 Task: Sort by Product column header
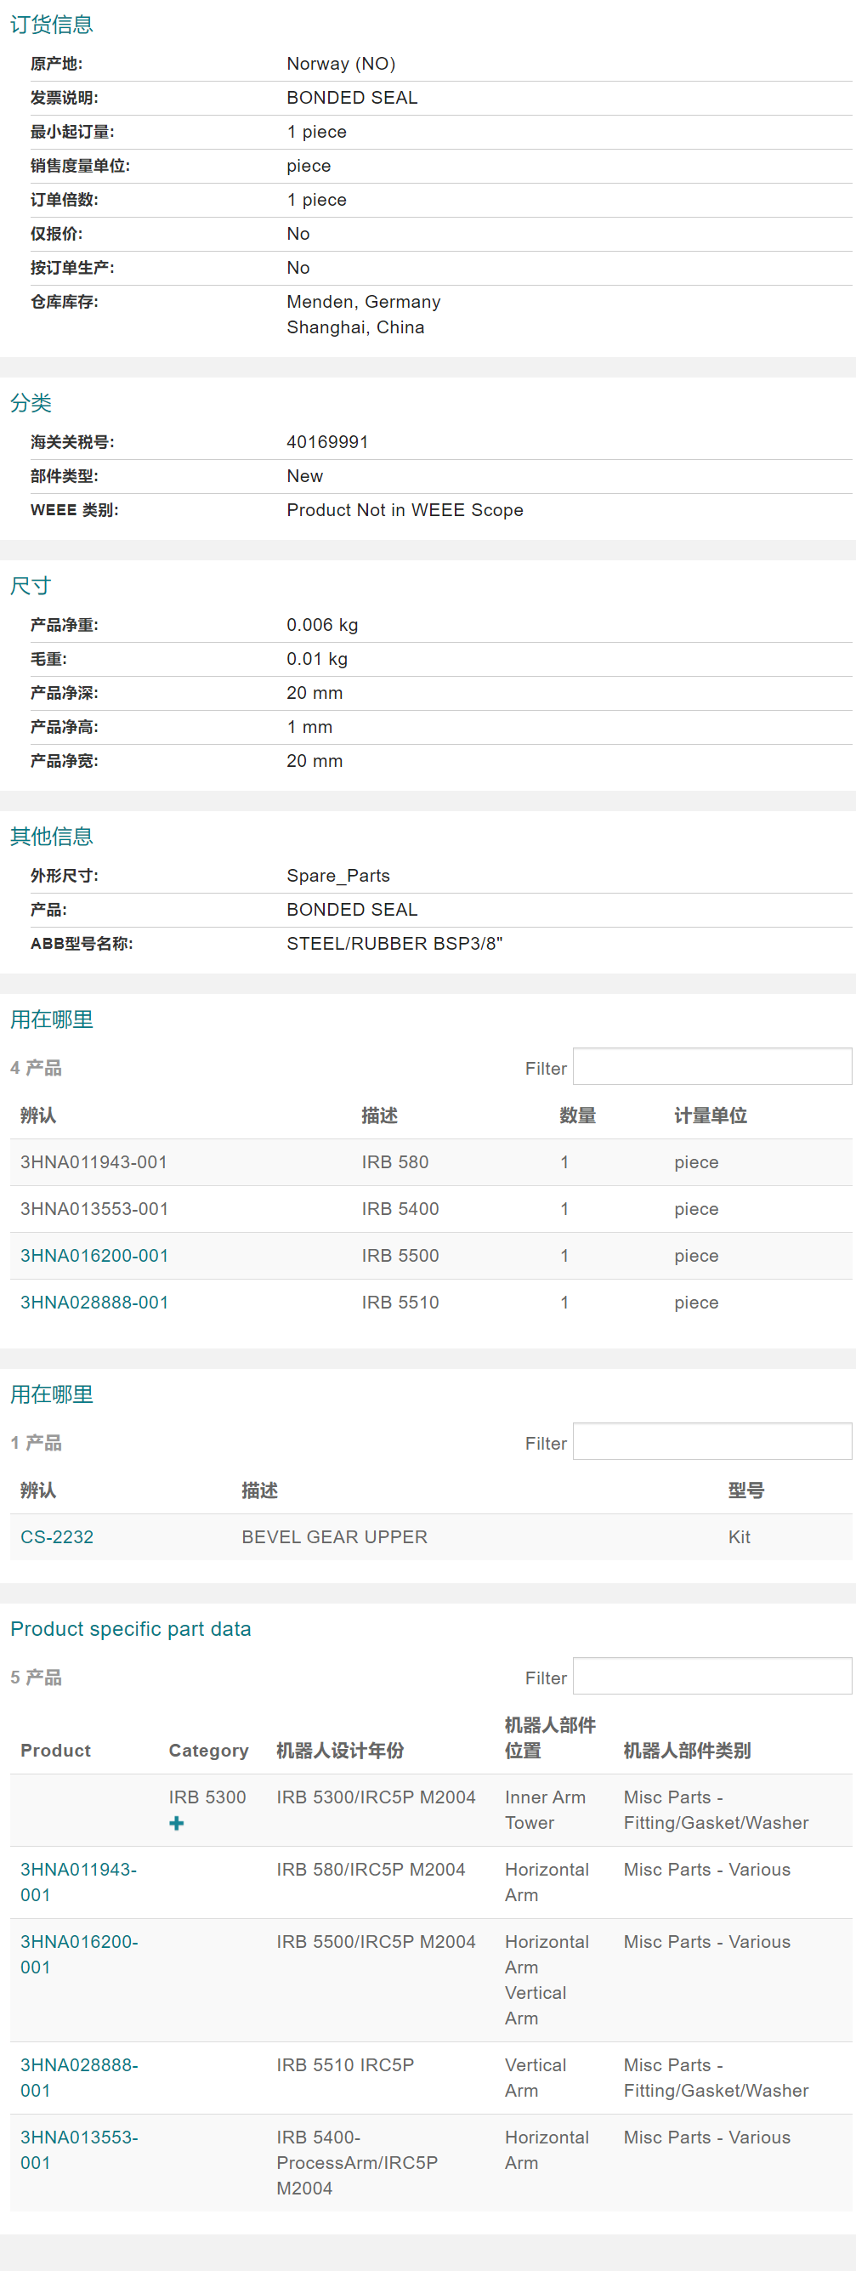(x=55, y=1751)
